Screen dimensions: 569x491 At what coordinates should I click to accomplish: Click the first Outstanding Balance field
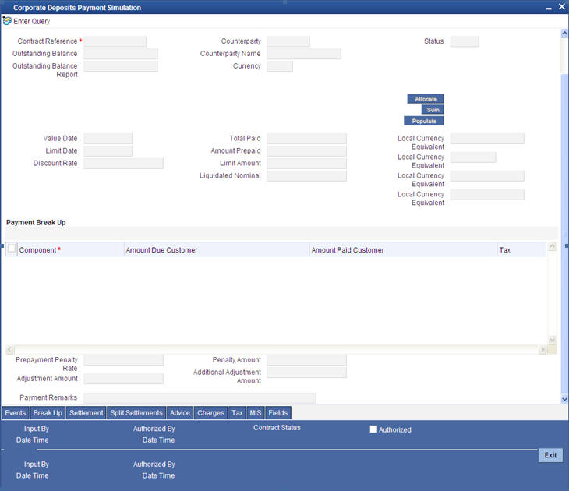point(121,54)
